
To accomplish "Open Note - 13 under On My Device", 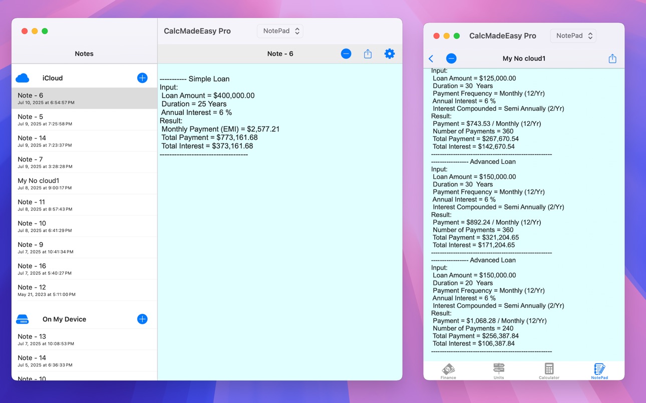I will tap(84, 339).
